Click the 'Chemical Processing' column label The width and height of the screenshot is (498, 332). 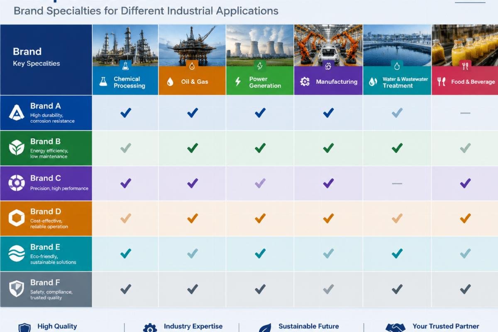[x=129, y=82]
